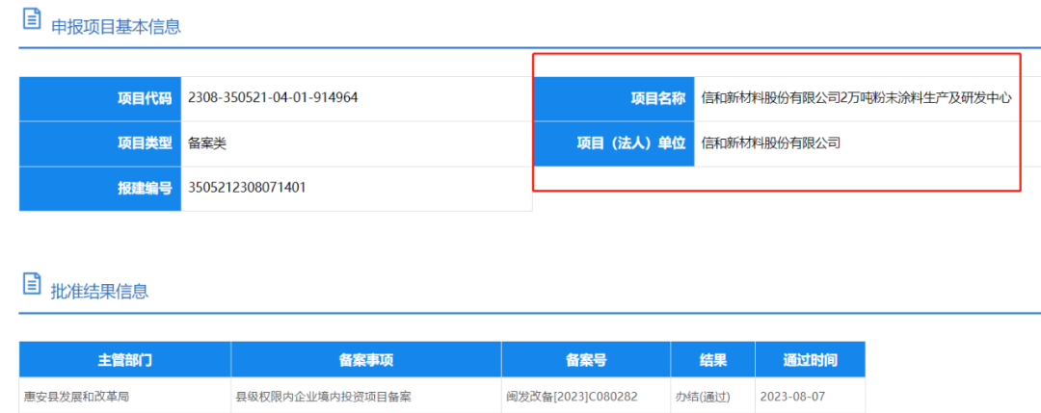This screenshot has height=413, width=1041.
Task: Select the 批准结果信息 section heading
Action: [99, 292]
